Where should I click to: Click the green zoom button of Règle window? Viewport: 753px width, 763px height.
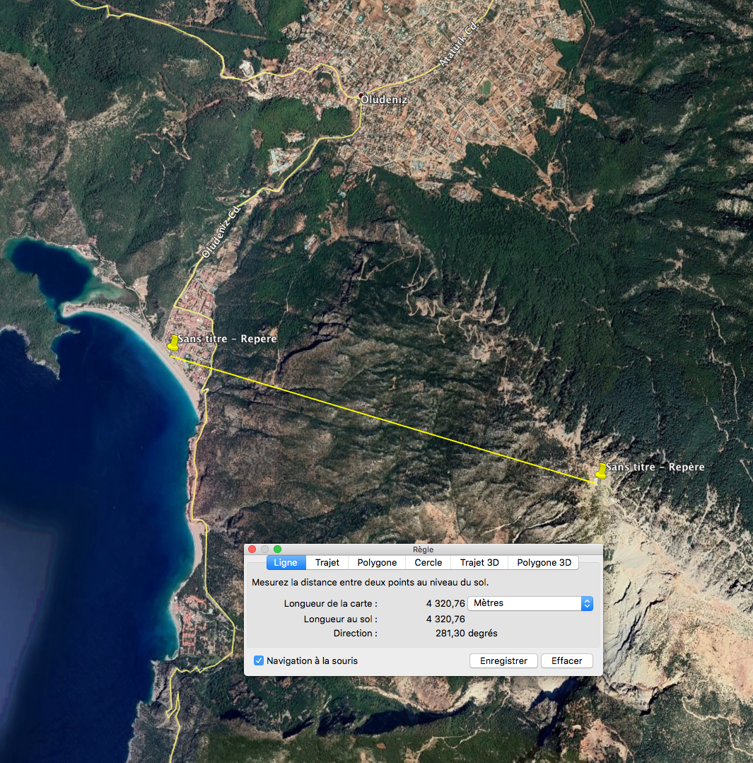click(x=278, y=549)
